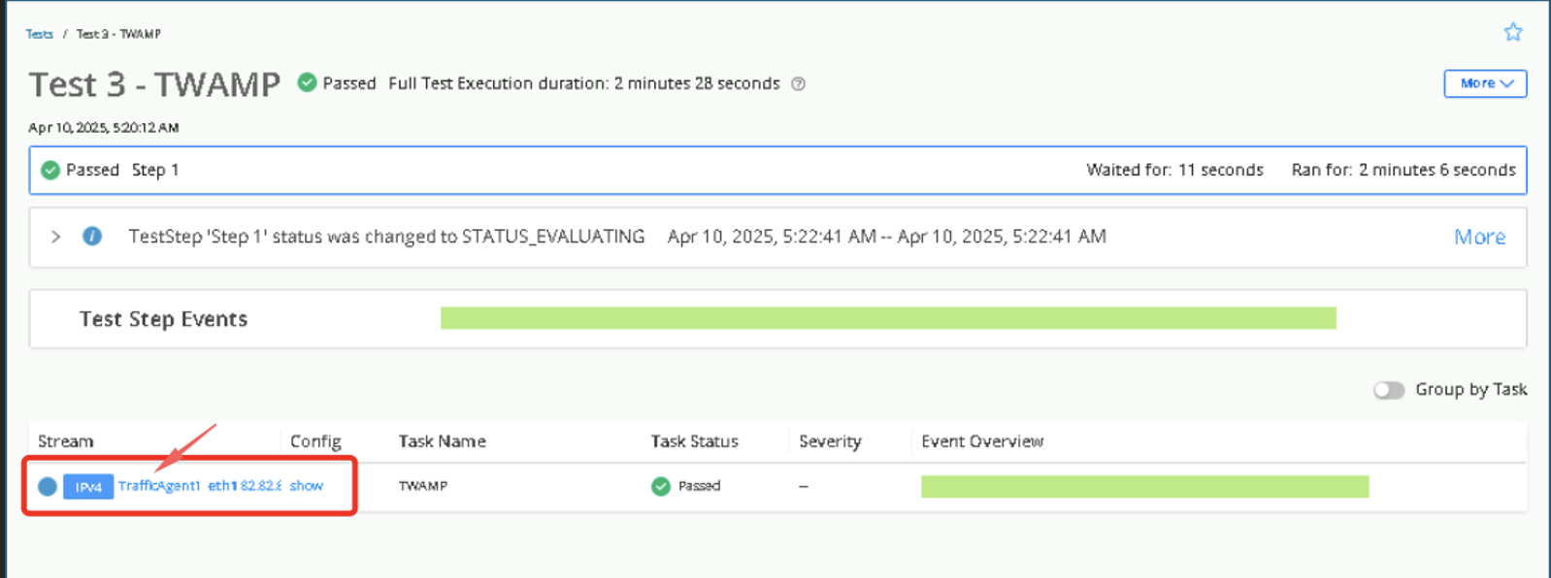
Task: Expand the TestStep status event row
Action: tap(56, 237)
